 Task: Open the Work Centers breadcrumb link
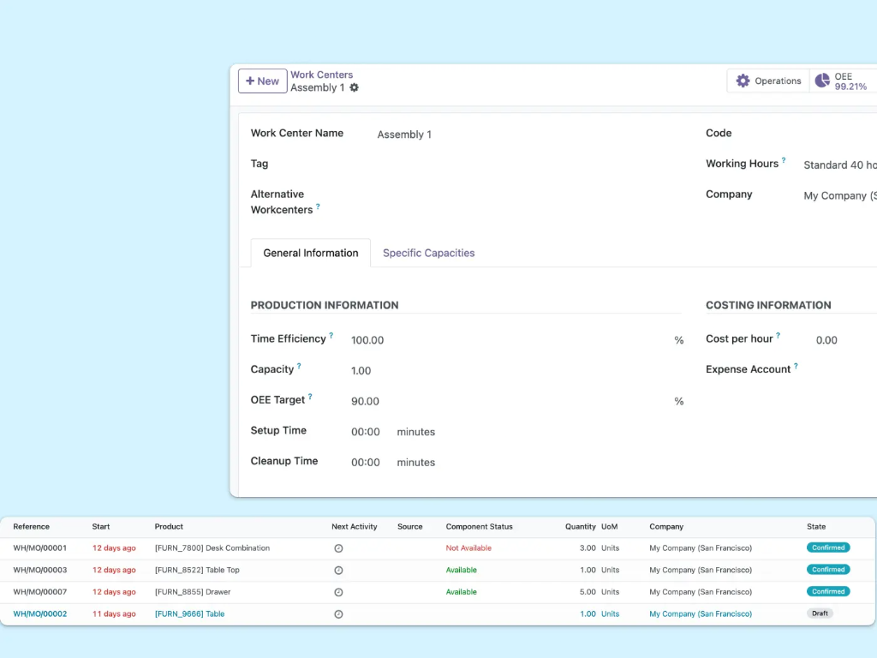(x=321, y=75)
